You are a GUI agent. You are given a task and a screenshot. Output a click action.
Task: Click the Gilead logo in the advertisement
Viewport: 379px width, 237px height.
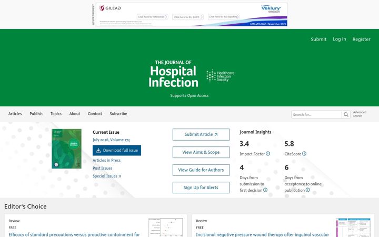[x=110, y=8]
